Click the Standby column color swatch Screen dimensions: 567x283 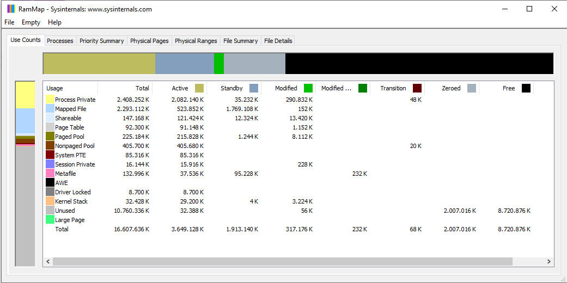click(254, 88)
